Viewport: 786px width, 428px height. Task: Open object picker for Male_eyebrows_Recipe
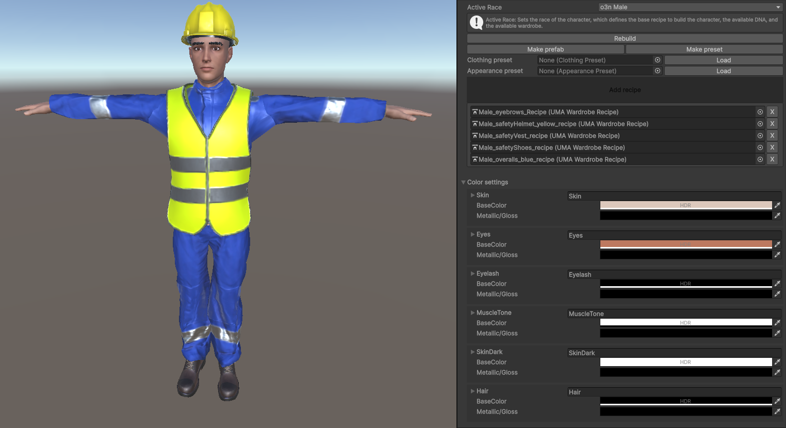pos(760,112)
